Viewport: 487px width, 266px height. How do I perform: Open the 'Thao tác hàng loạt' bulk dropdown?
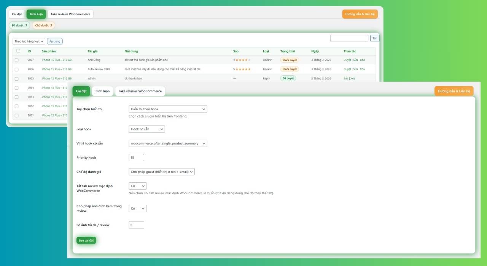(x=29, y=41)
